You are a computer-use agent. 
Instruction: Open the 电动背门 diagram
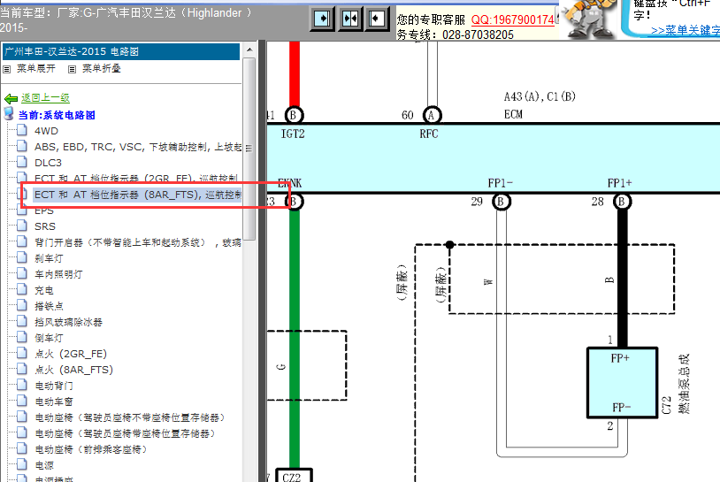54,386
